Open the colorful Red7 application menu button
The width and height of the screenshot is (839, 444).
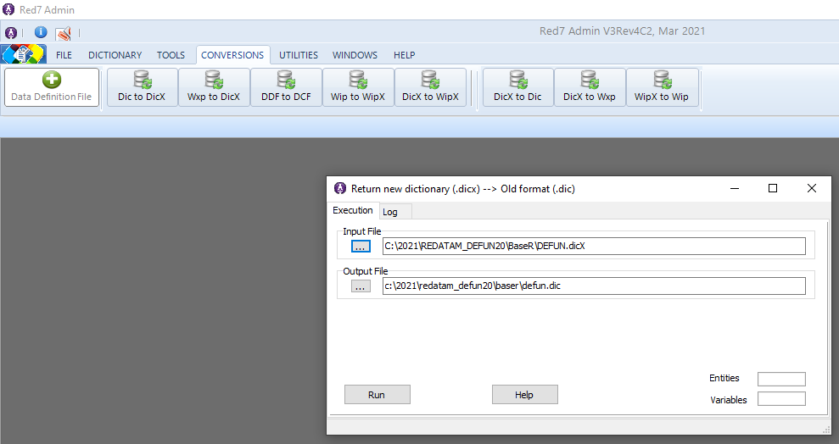click(x=24, y=54)
